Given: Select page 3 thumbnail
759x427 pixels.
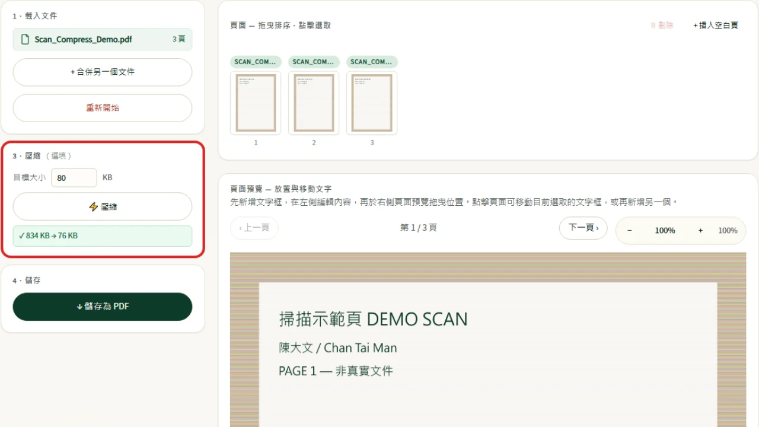Looking at the screenshot, I should [372, 103].
